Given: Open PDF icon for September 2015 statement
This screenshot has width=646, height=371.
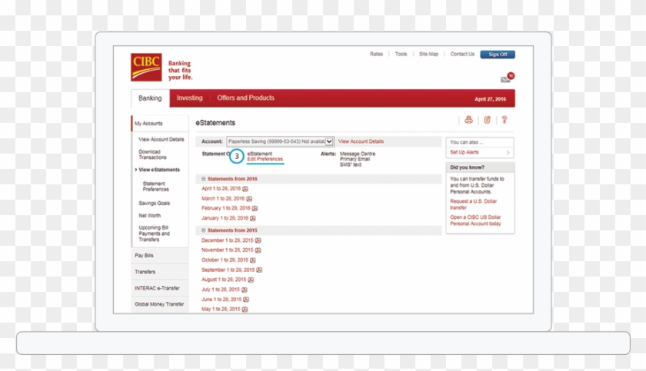Looking at the screenshot, I should click(x=259, y=270).
